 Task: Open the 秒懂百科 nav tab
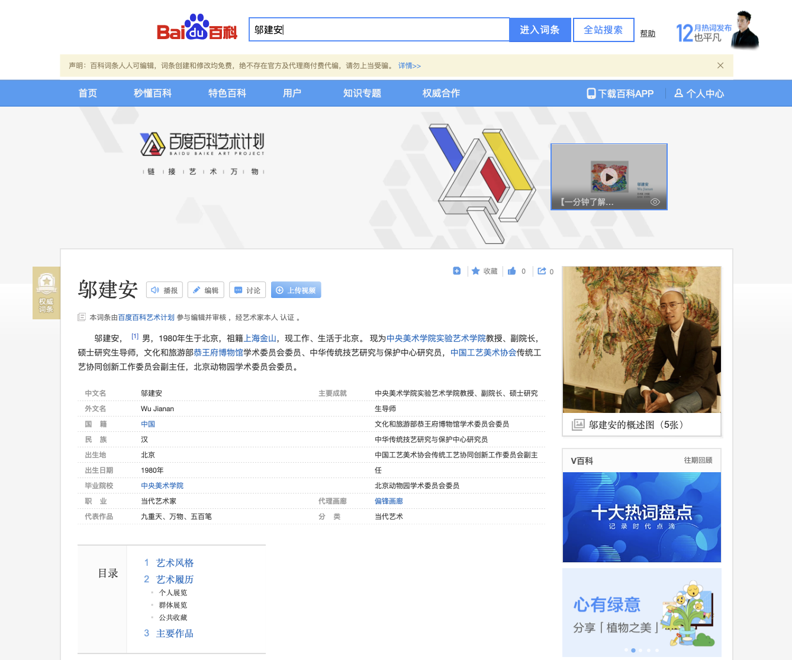pos(153,93)
